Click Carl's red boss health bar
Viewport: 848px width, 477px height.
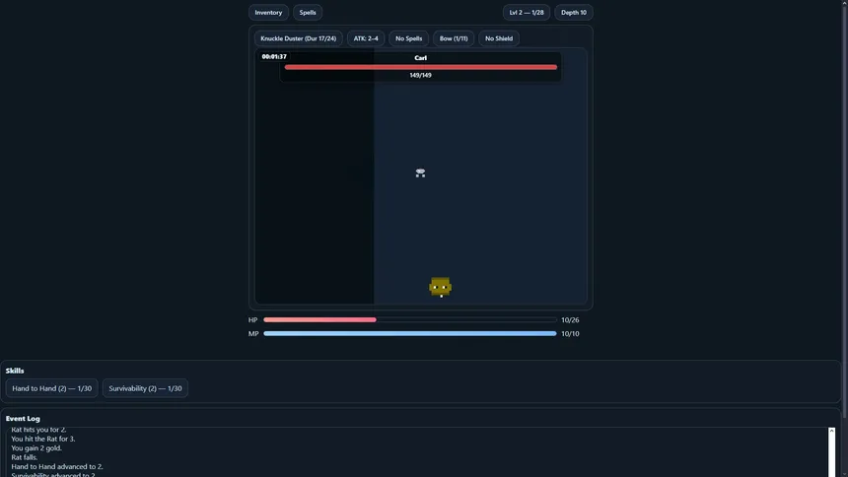coord(420,67)
